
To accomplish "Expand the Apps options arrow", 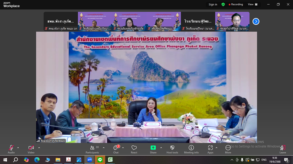I will [x=216, y=148].
